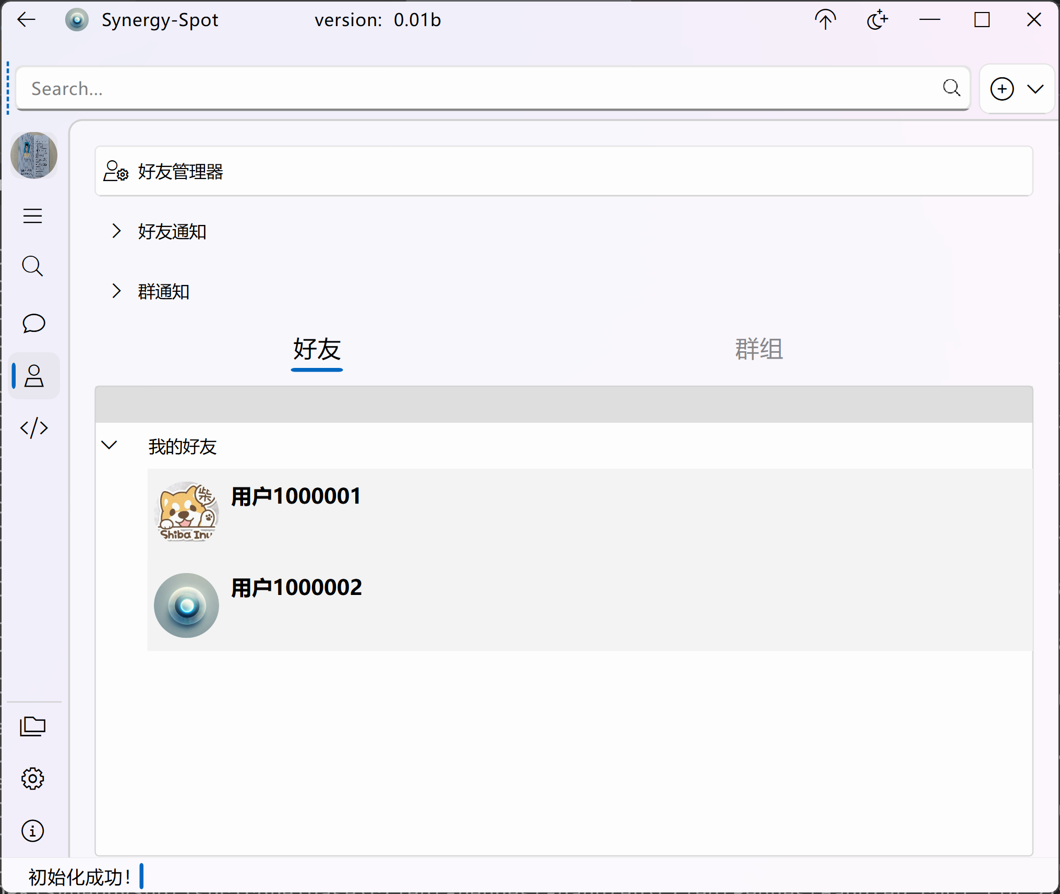Select friend 用户1000002 in the list

click(x=296, y=587)
